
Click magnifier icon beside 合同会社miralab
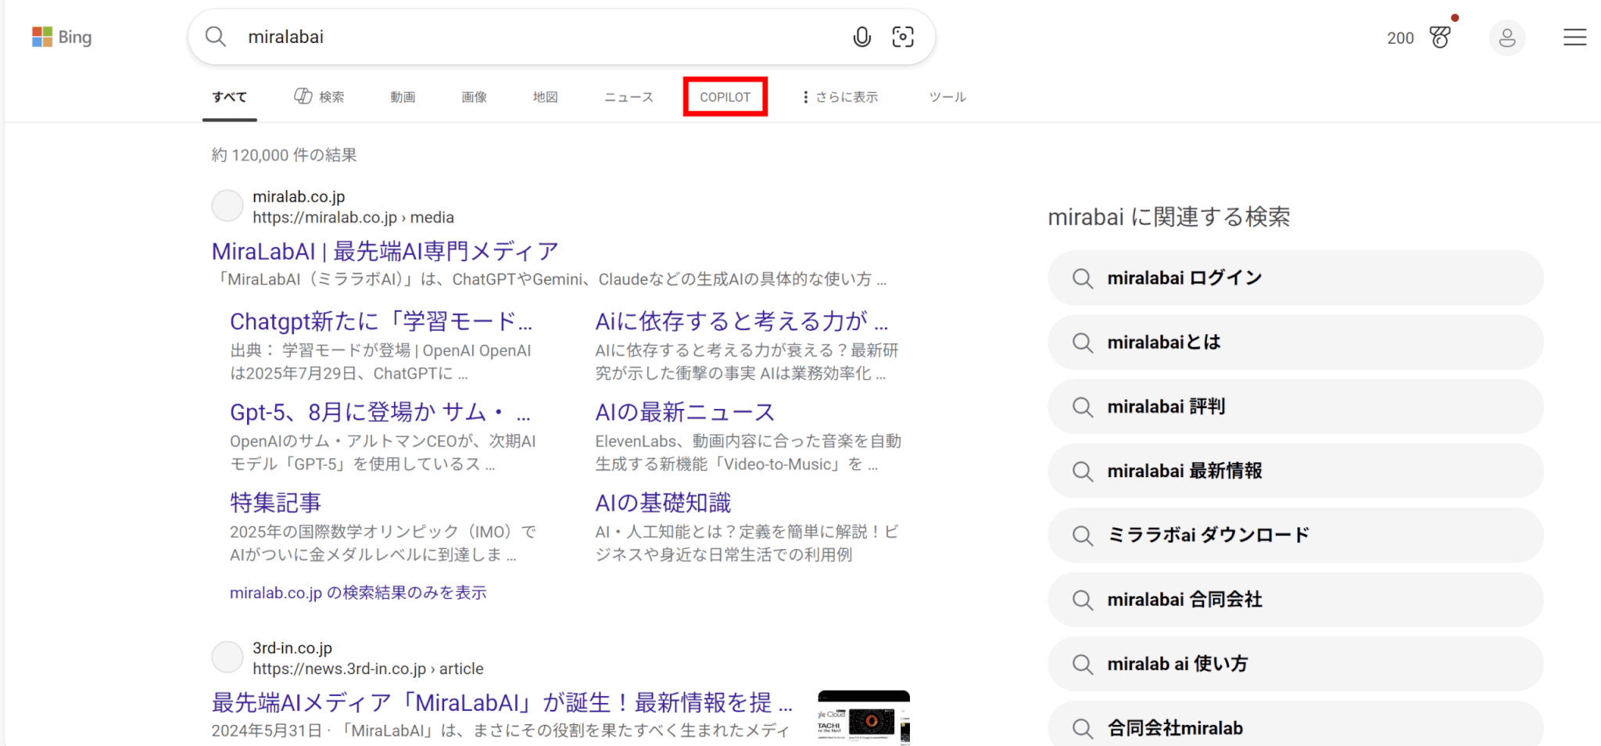point(1083,728)
